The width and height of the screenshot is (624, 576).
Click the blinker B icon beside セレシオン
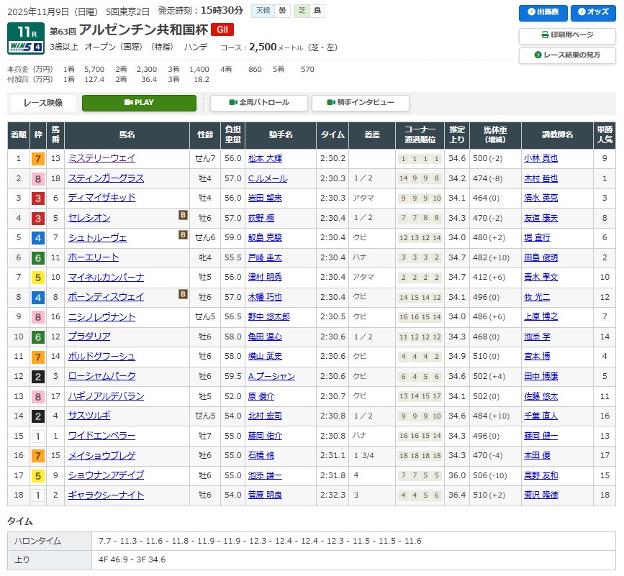(x=183, y=214)
